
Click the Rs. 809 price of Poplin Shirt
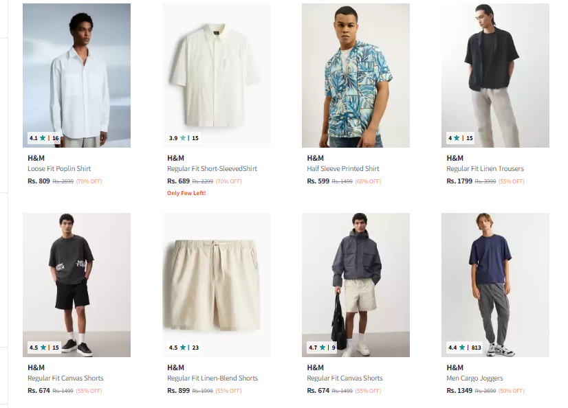(39, 181)
